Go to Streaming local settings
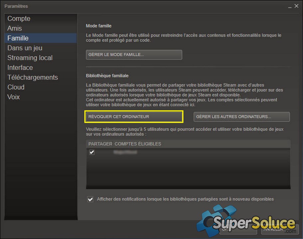Viewport: 303px width, 239px height. 30,58
